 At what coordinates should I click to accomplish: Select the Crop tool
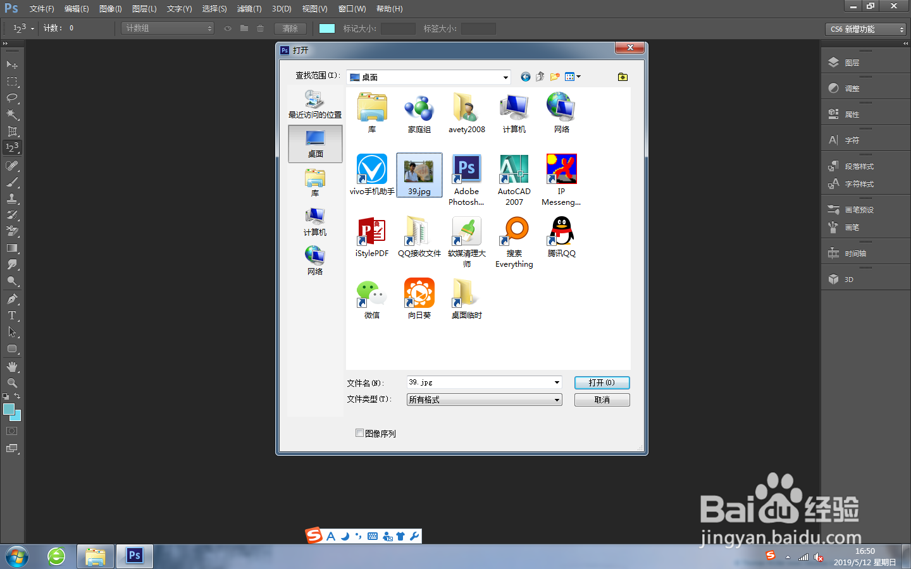pos(12,131)
